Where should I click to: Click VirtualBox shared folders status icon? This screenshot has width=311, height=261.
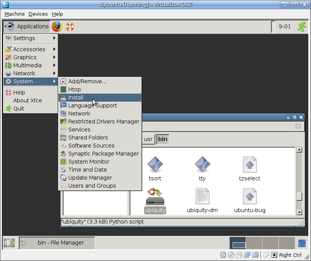tap(255, 255)
